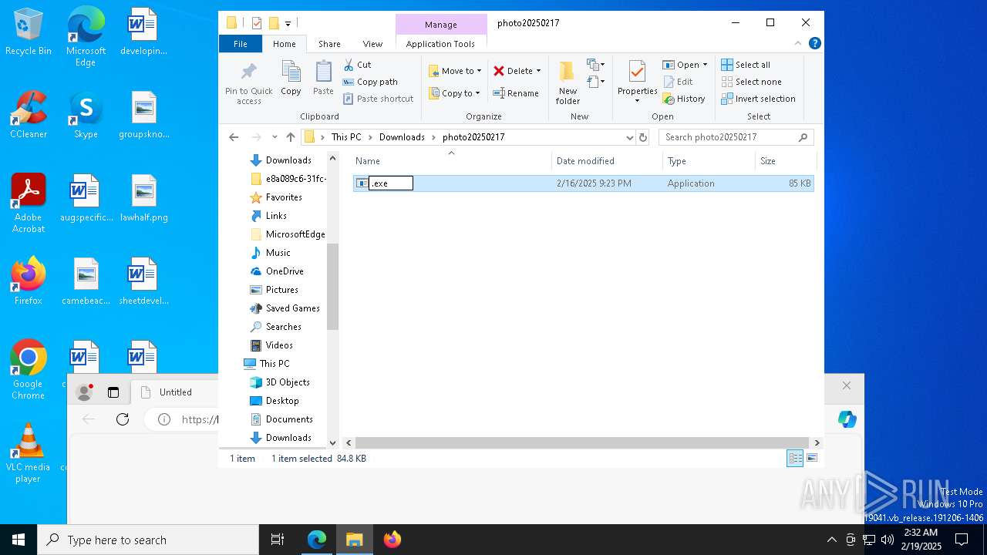The width and height of the screenshot is (987, 555).
Task: Switch to the Share ribbon tab
Action: point(329,44)
